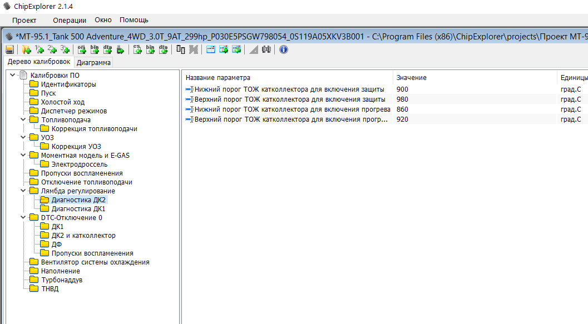The image size is (588, 324).
Task: Collapse the Лямбда регулирование tree node
Action: click(x=23, y=191)
